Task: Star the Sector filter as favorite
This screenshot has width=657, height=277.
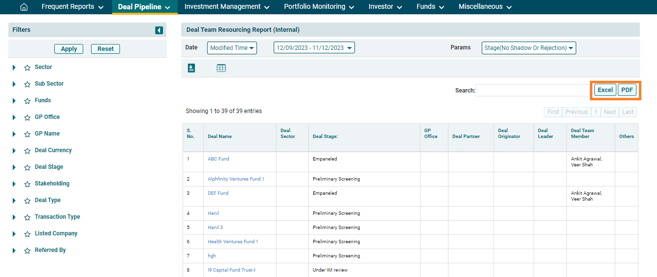Action: point(27,68)
